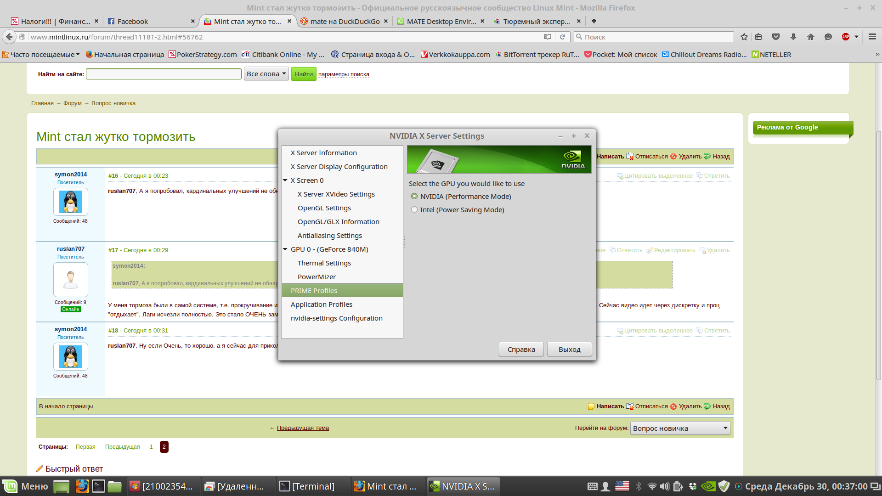
Task: Open the 'Вопрос новичка' forum dropdown
Action: [680, 428]
